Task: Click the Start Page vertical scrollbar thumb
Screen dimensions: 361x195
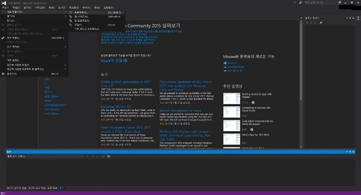Action: click(301, 61)
